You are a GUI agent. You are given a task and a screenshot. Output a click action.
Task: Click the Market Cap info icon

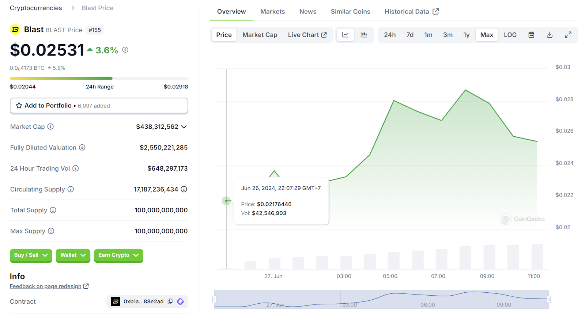click(x=50, y=126)
